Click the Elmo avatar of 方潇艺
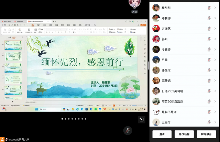This screenshot has height=142, width=220. tap(156, 29)
